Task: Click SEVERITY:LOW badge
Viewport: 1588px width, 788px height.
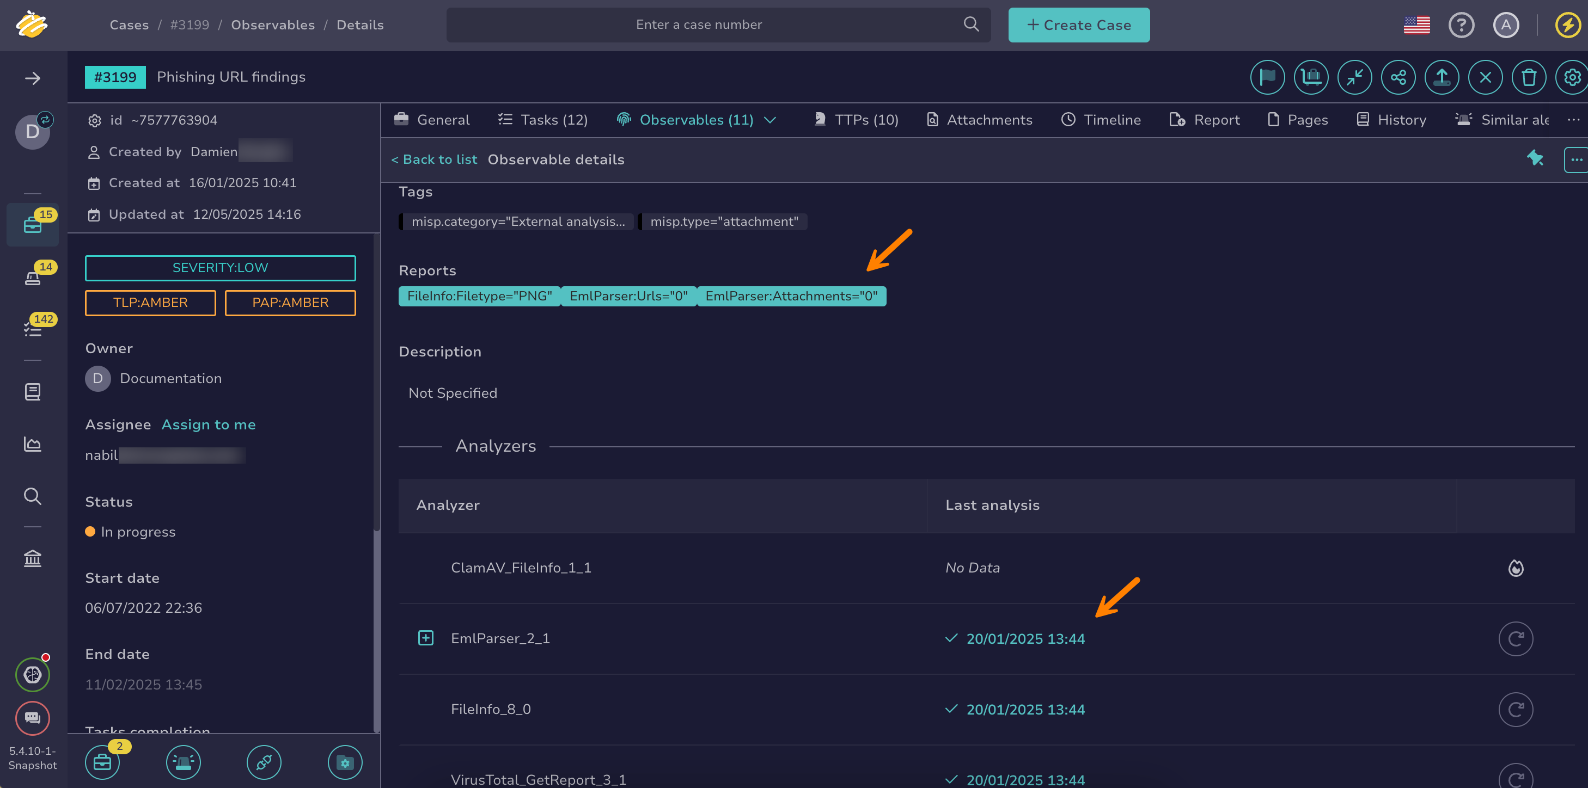Action: (x=220, y=268)
